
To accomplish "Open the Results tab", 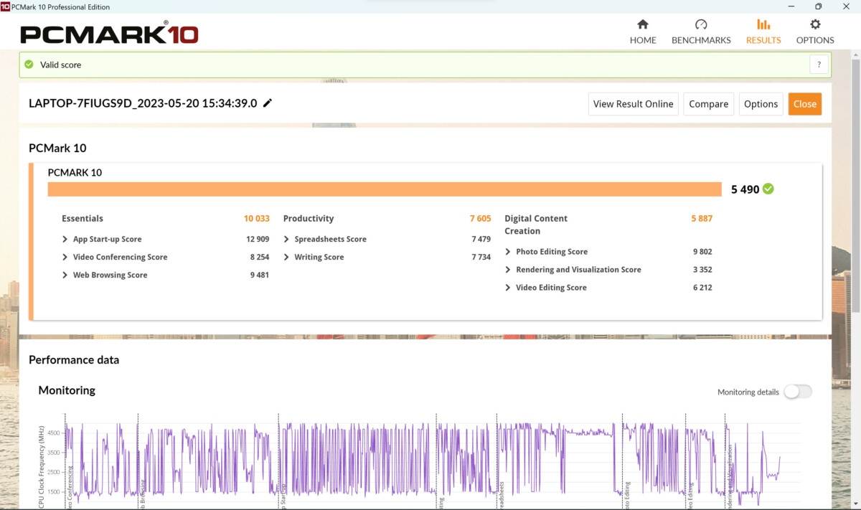I will point(763,32).
